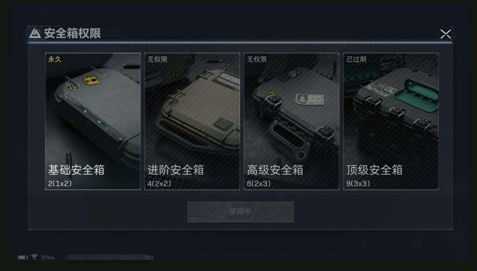Screen dimensions: 477x271
Task: Click the 已过期 label on top-tier safe
Action: coord(356,59)
